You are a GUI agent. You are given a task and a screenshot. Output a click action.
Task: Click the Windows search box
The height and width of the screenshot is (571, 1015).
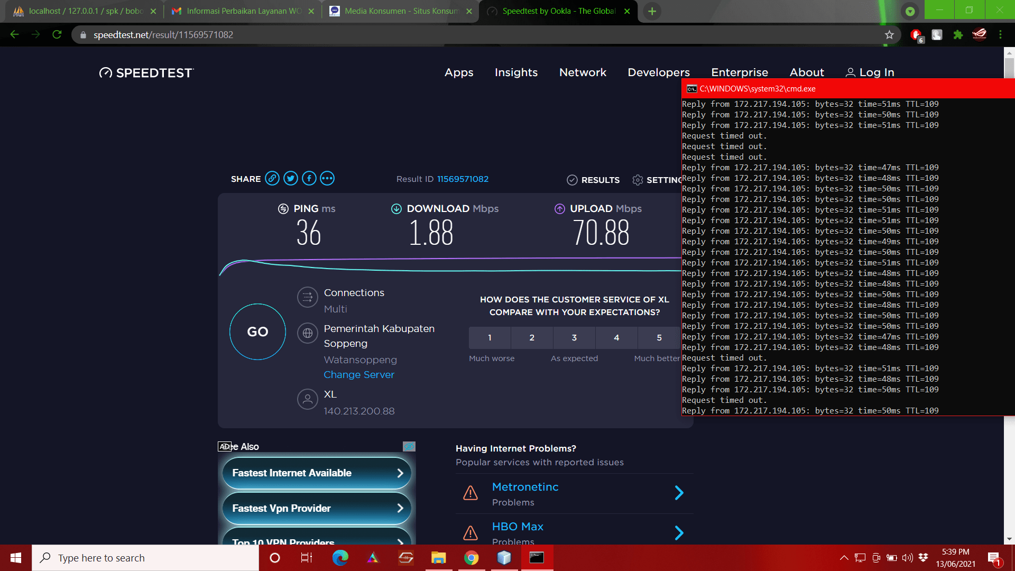pyautogui.click(x=145, y=558)
